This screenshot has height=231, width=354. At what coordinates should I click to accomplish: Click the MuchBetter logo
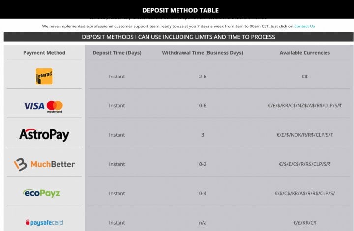[x=44, y=164]
